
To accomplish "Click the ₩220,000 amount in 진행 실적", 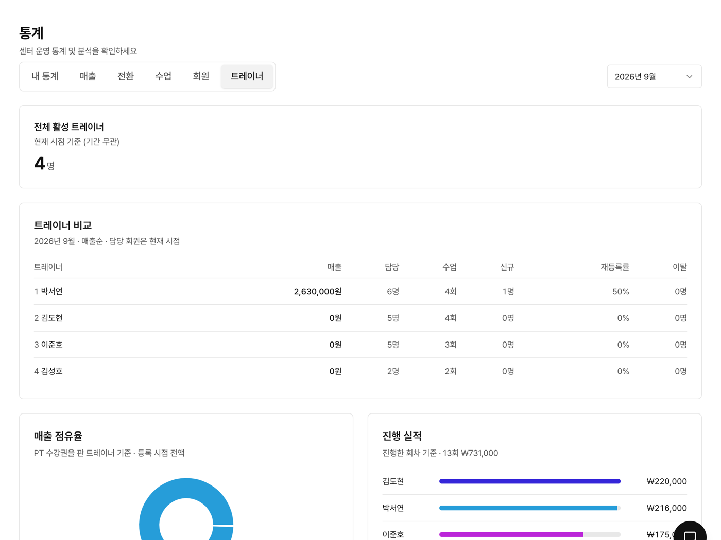I will (x=666, y=482).
